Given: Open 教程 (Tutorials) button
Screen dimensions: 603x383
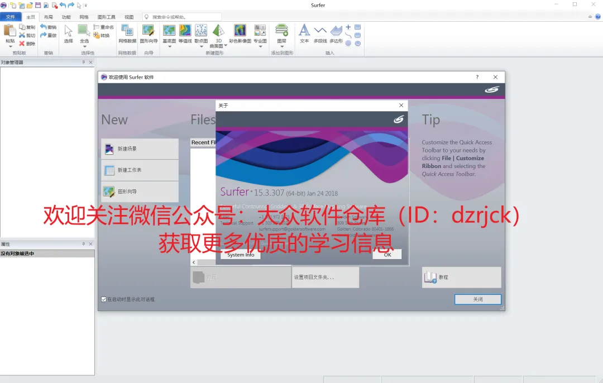Looking at the screenshot, I should [462, 277].
